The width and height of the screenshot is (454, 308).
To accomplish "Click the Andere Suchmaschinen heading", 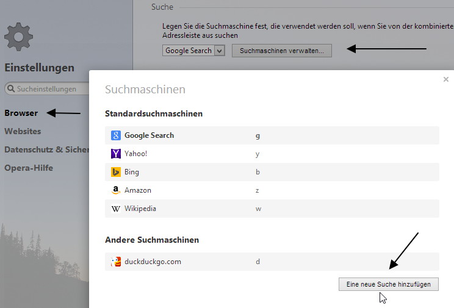I will pos(152,240).
